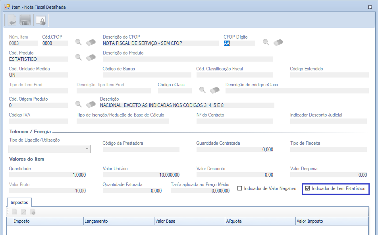
Task: Click the Valor Unitário input field
Action: [141, 175]
